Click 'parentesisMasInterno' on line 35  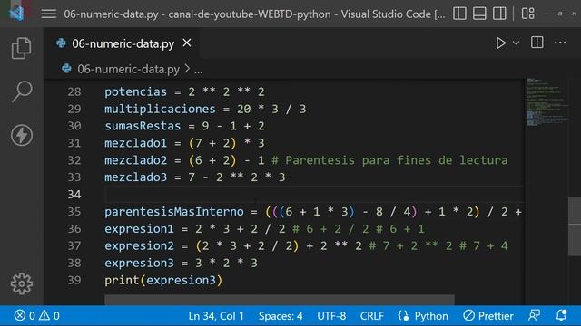173,211
